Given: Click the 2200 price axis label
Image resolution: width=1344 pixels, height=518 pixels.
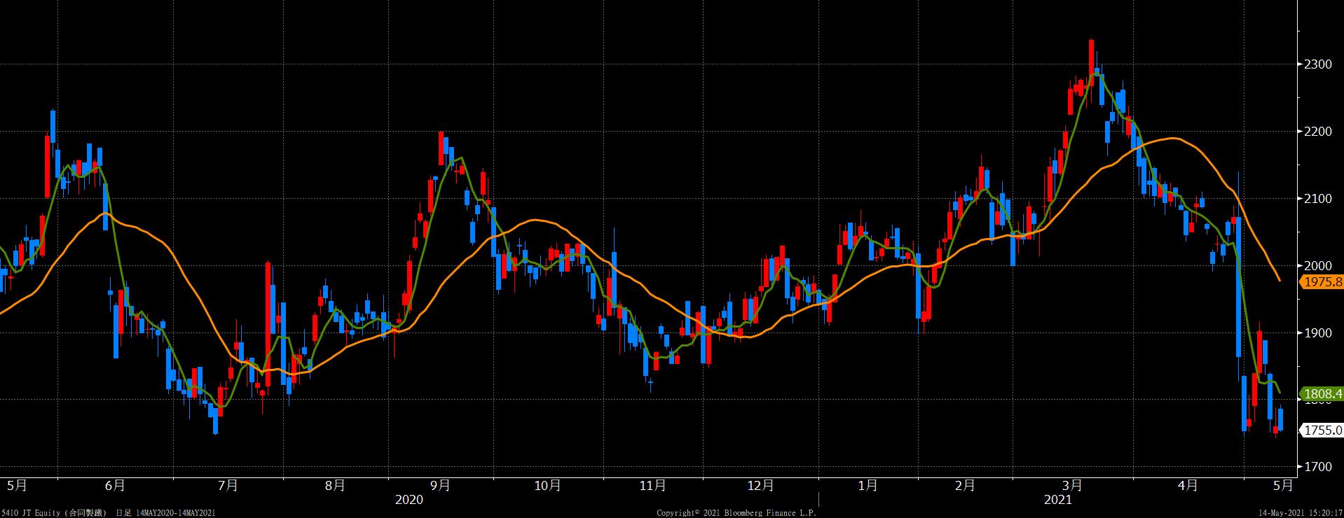Looking at the screenshot, I should pos(1318,132).
